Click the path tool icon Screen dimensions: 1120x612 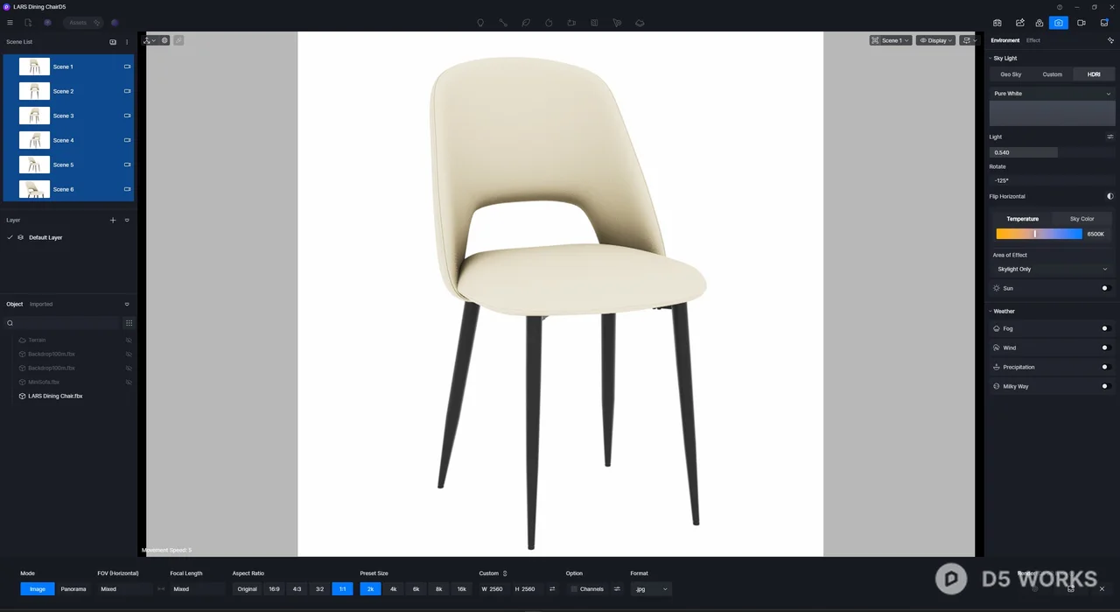[503, 23]
